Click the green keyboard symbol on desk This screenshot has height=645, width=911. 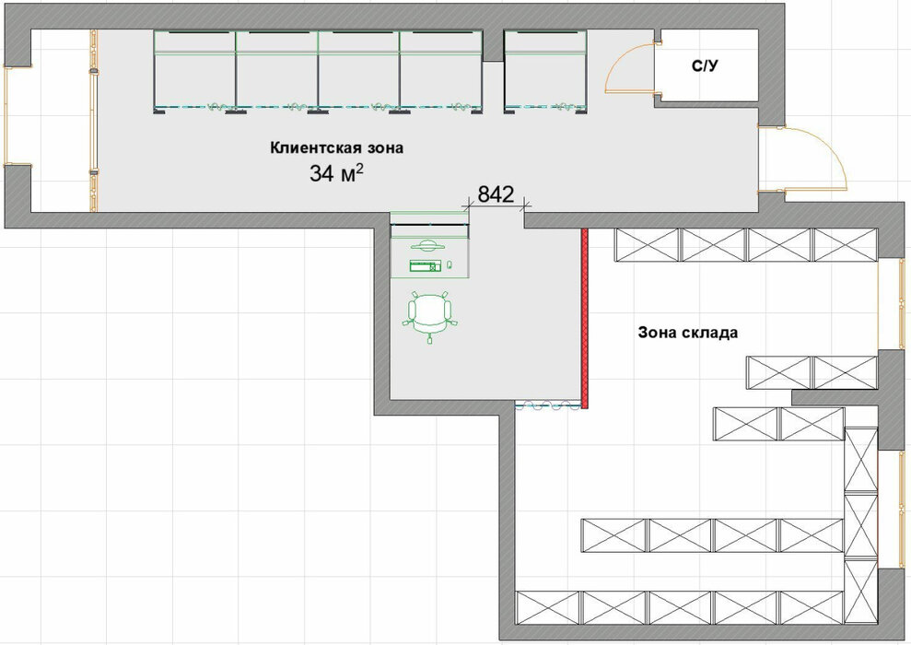[426, 266]
